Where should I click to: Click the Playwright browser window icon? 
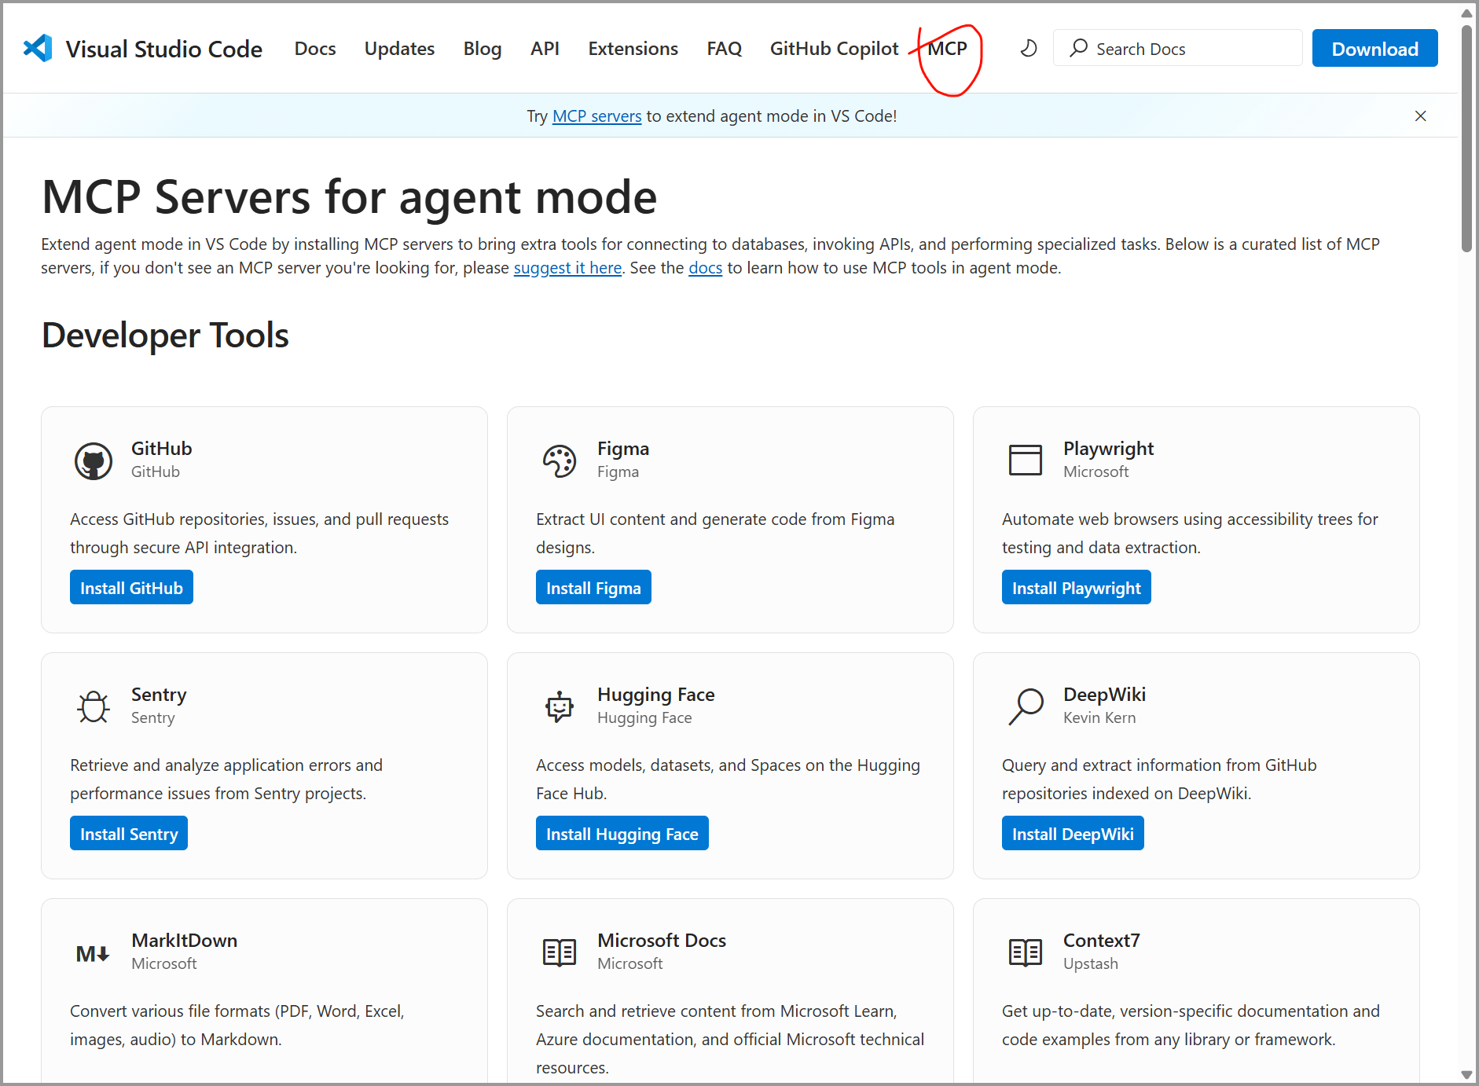click(1025, 460)
